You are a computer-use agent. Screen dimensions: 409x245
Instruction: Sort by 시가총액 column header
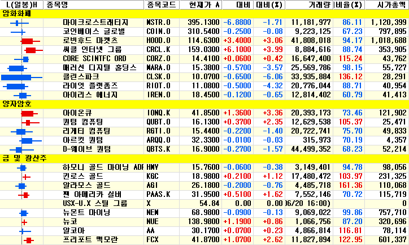click(387, 5)
